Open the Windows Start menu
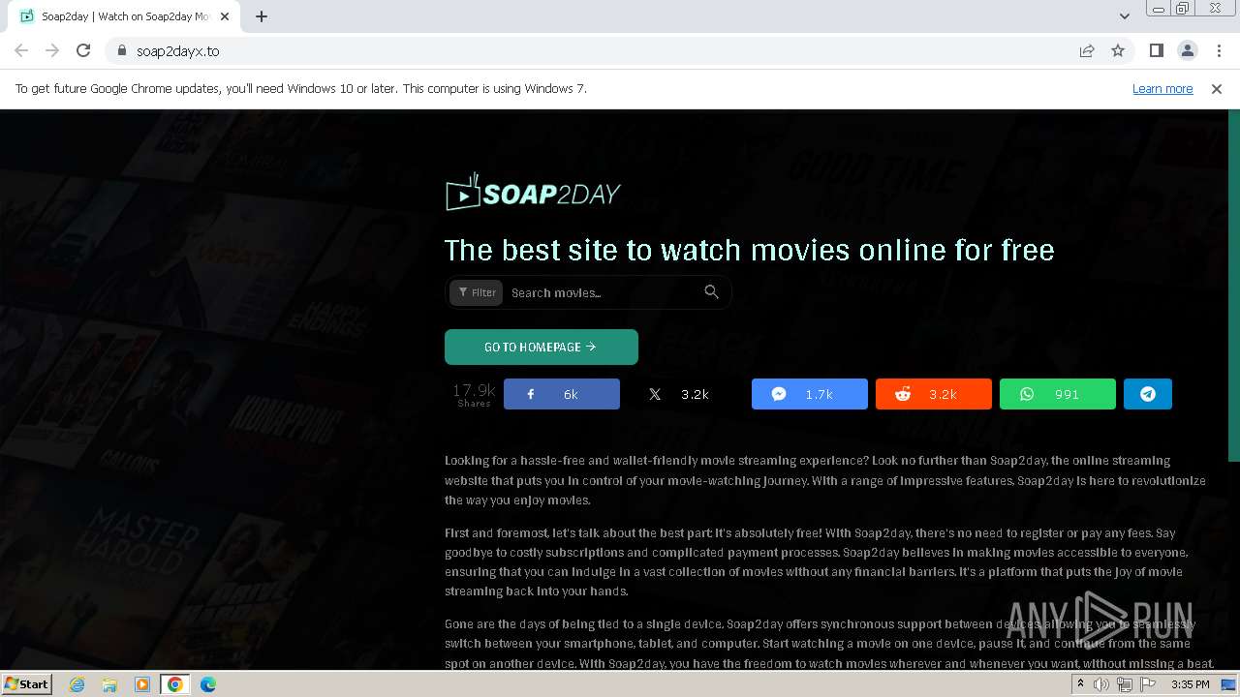Viewport: 1240px width, 697px height. click(x=27, y=683)
